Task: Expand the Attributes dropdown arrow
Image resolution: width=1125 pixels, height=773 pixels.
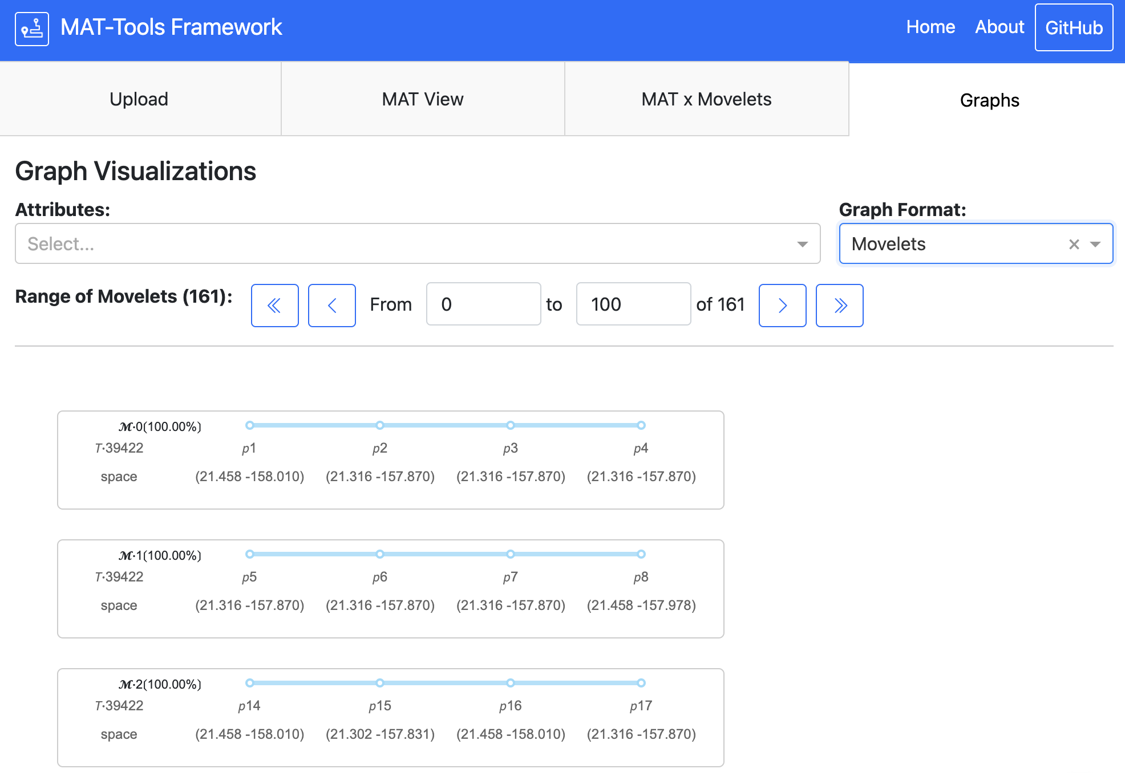Action: 802,245
